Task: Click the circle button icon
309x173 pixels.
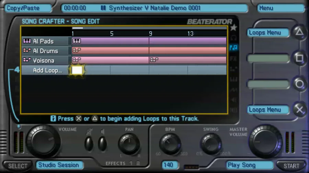Action: [299, 84]
